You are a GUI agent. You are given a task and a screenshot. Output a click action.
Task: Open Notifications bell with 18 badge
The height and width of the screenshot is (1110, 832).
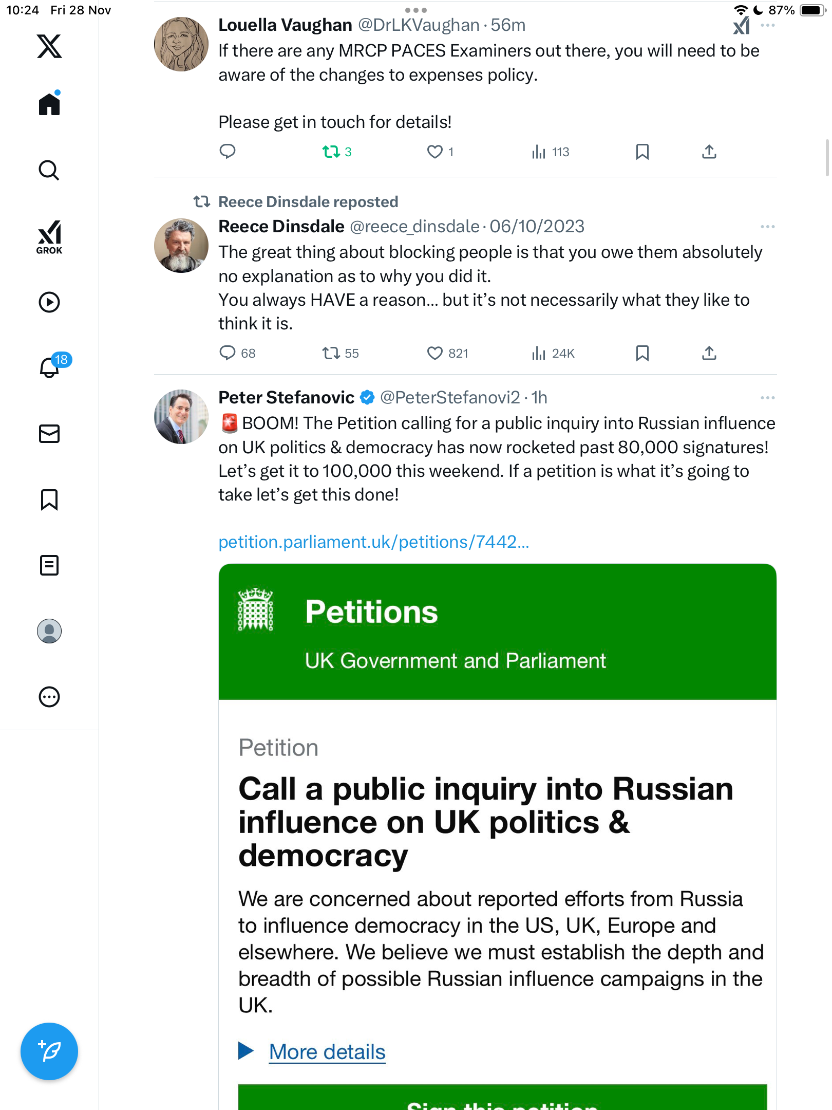click(49, 367)
